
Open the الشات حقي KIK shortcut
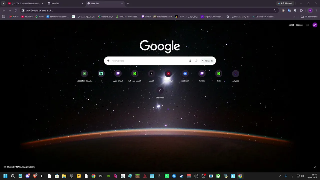click(x=135, y=76)
